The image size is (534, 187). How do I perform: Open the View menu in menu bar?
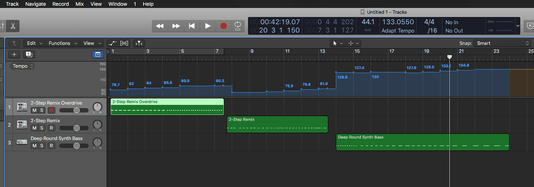pyautogui.click(x=96, y=4)
